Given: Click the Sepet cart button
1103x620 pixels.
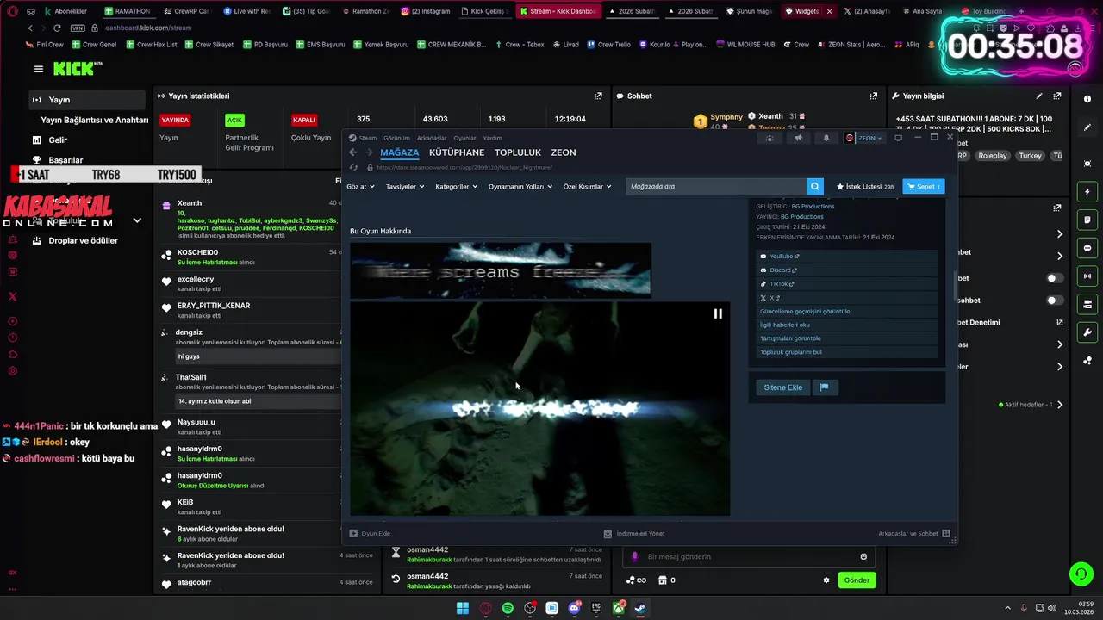Looking at the screenshot, I should coord(923,186).
